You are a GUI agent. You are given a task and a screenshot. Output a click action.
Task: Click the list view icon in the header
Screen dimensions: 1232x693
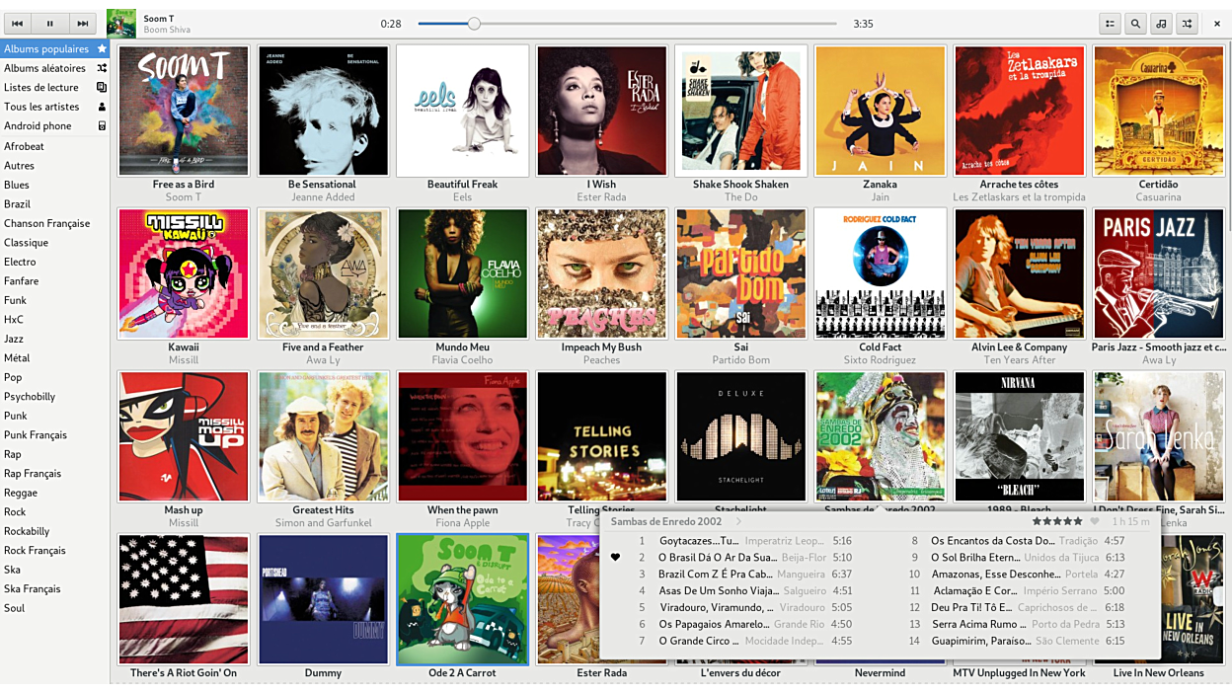coord(1110,24)
